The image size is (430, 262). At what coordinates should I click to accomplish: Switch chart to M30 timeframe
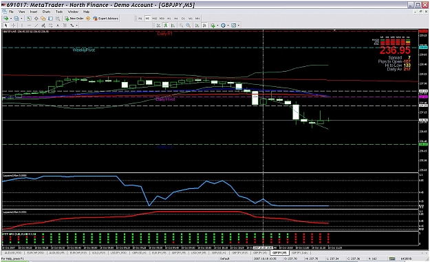coord(162,19)
